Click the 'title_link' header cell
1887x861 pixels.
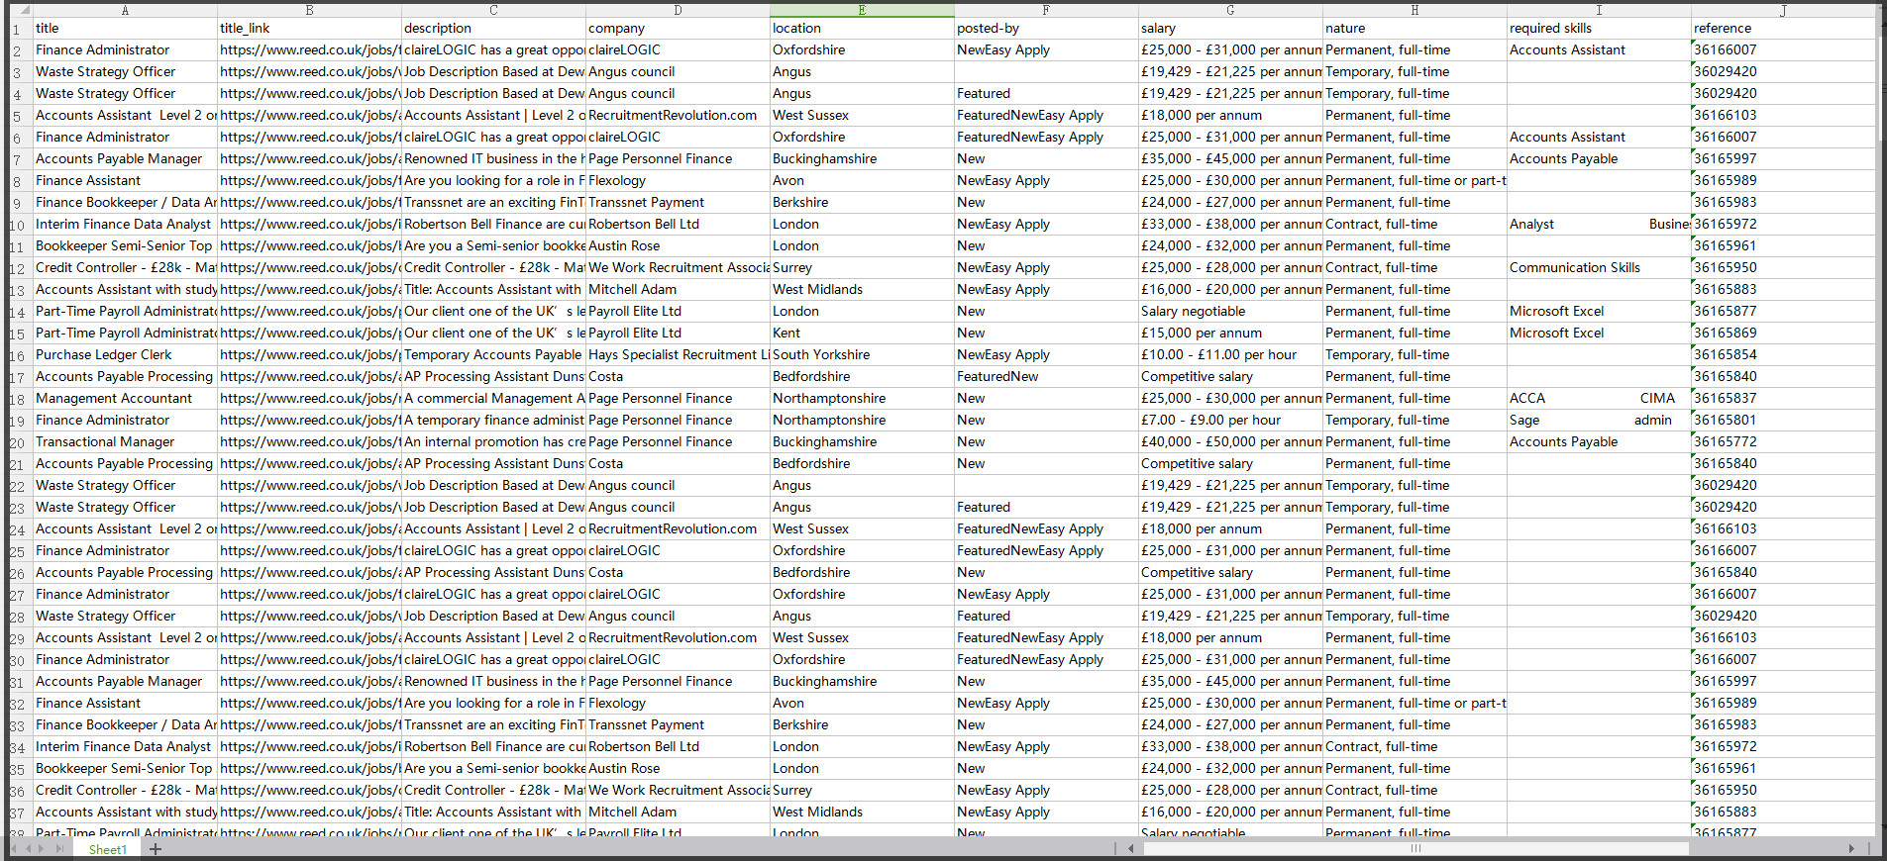309,29
